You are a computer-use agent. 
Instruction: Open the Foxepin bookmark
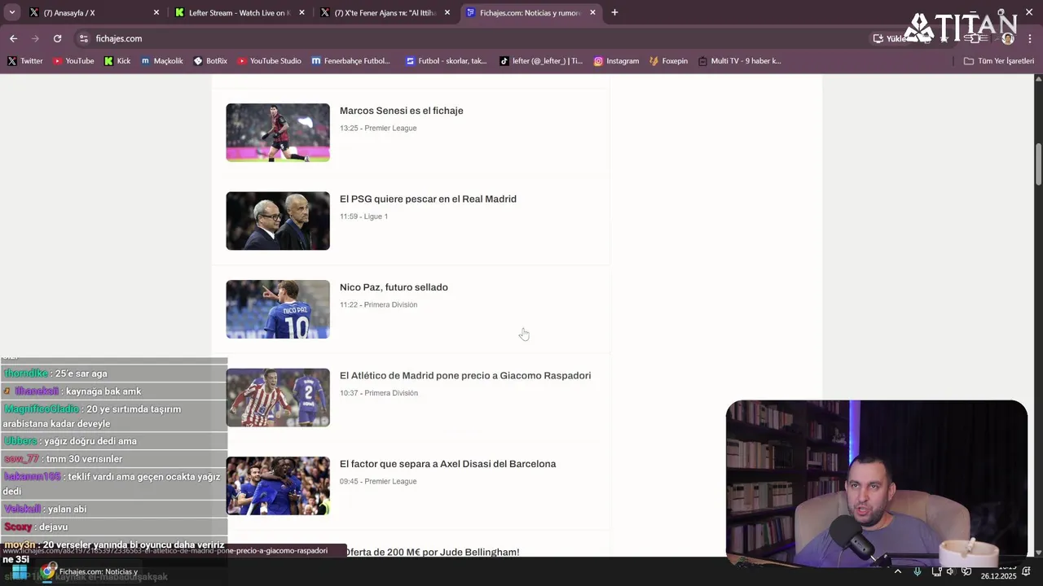point(668,61)
